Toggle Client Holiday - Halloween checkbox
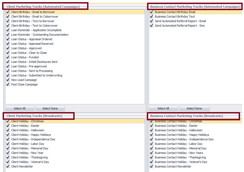Image resolution: width=244 pixels, height=172 pixels. (8, 130)
